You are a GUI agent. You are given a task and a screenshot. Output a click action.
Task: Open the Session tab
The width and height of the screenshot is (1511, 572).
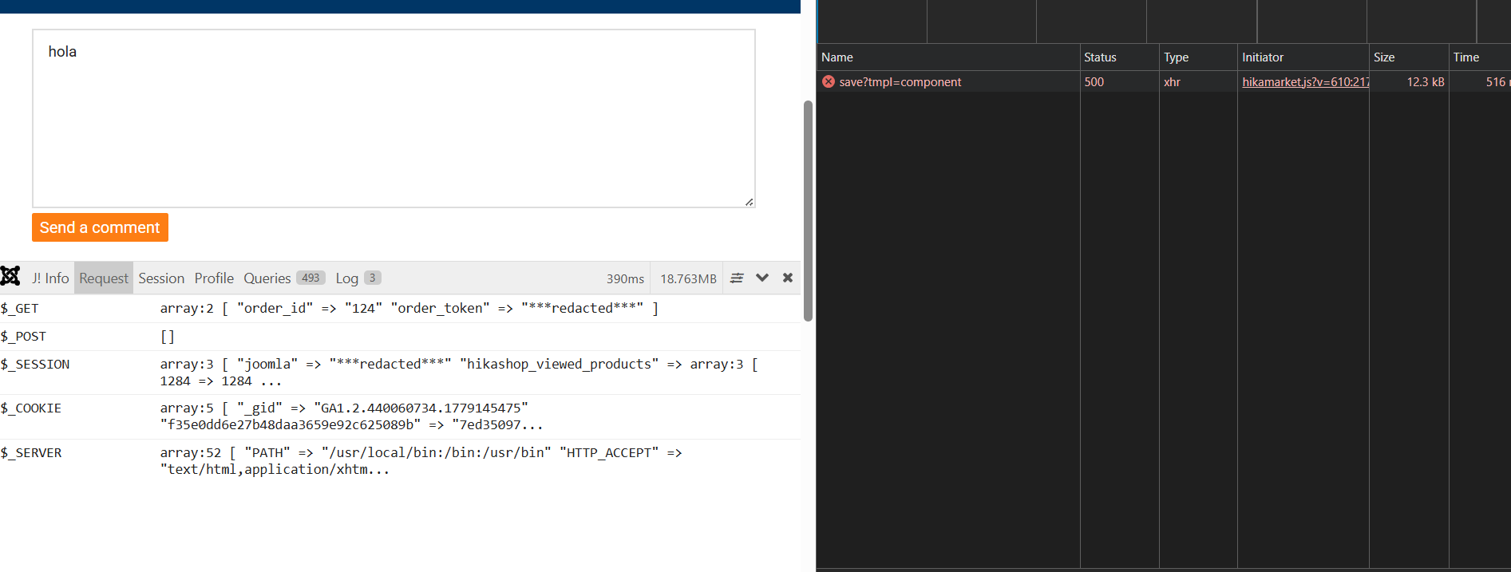(x=161, y=278)
